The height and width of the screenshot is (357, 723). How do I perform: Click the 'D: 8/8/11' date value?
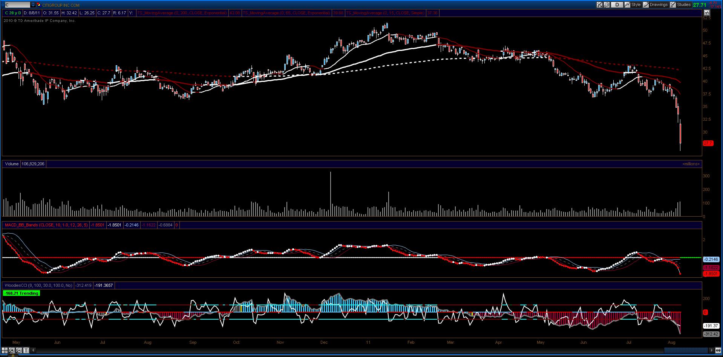[x=31, y=13]
